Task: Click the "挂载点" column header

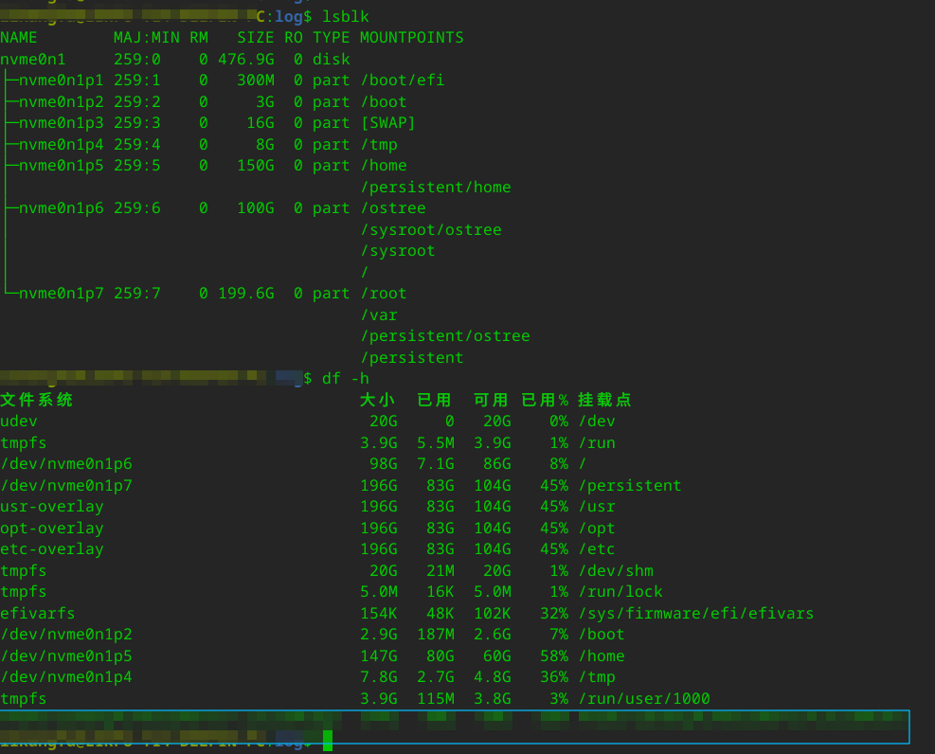Action: coord(604,400)
